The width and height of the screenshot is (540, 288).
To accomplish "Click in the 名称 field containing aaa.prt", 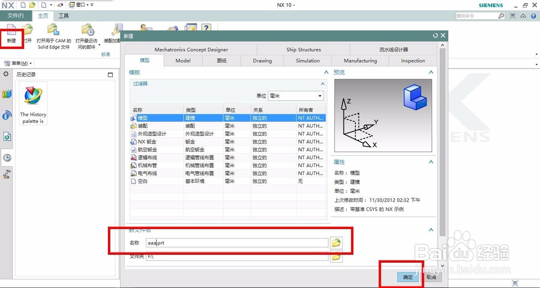I will tap(237, 243).
